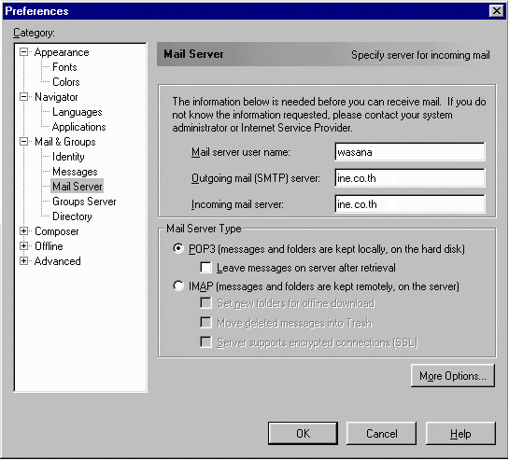Select the IMAP radio button

pos(178,286)
